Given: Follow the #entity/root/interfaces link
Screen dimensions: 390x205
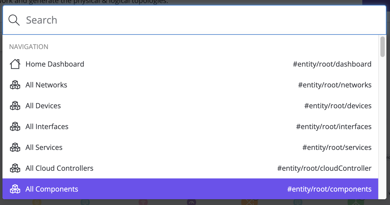Looking at the screenshot, I should click(334, 126).
